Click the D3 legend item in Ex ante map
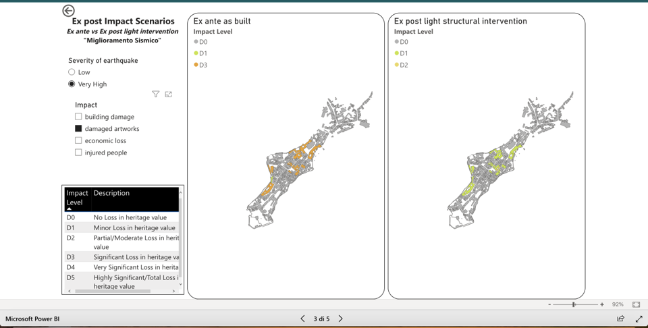Screen dimensions: 648x328 (200, 65)
